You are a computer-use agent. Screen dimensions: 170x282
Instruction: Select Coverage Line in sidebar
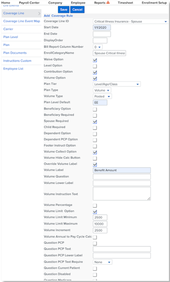pos(21,13)
